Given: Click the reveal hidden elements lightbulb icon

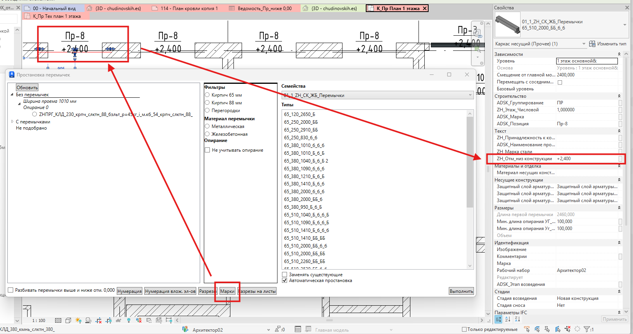Looking at the screenshot, I should click(129, 320).
